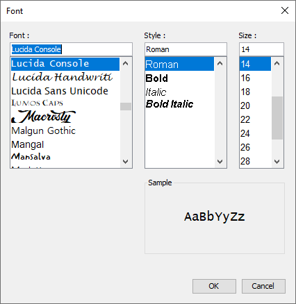
Task: Click font list scroll up arrow
Action: click(126, 63)
